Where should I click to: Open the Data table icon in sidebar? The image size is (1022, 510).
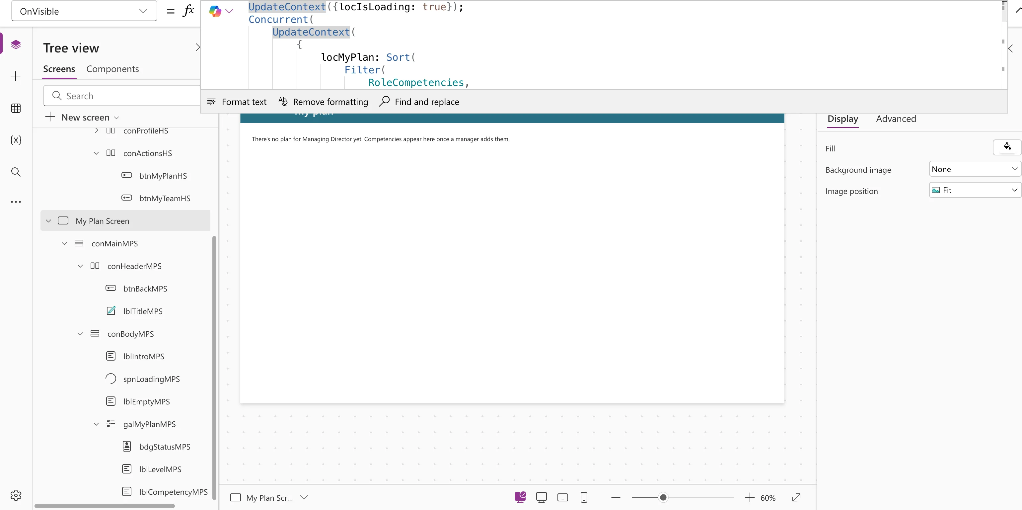point(16,108)
